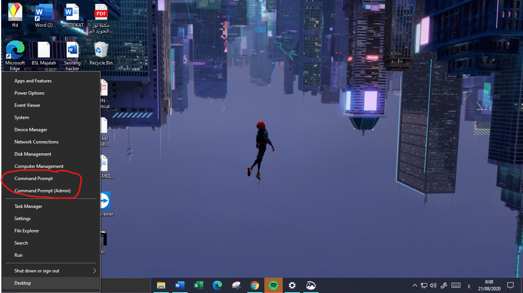Open Word from the taskbar
The width and height of the screenshot is (523, 293).
coord(180,285)
